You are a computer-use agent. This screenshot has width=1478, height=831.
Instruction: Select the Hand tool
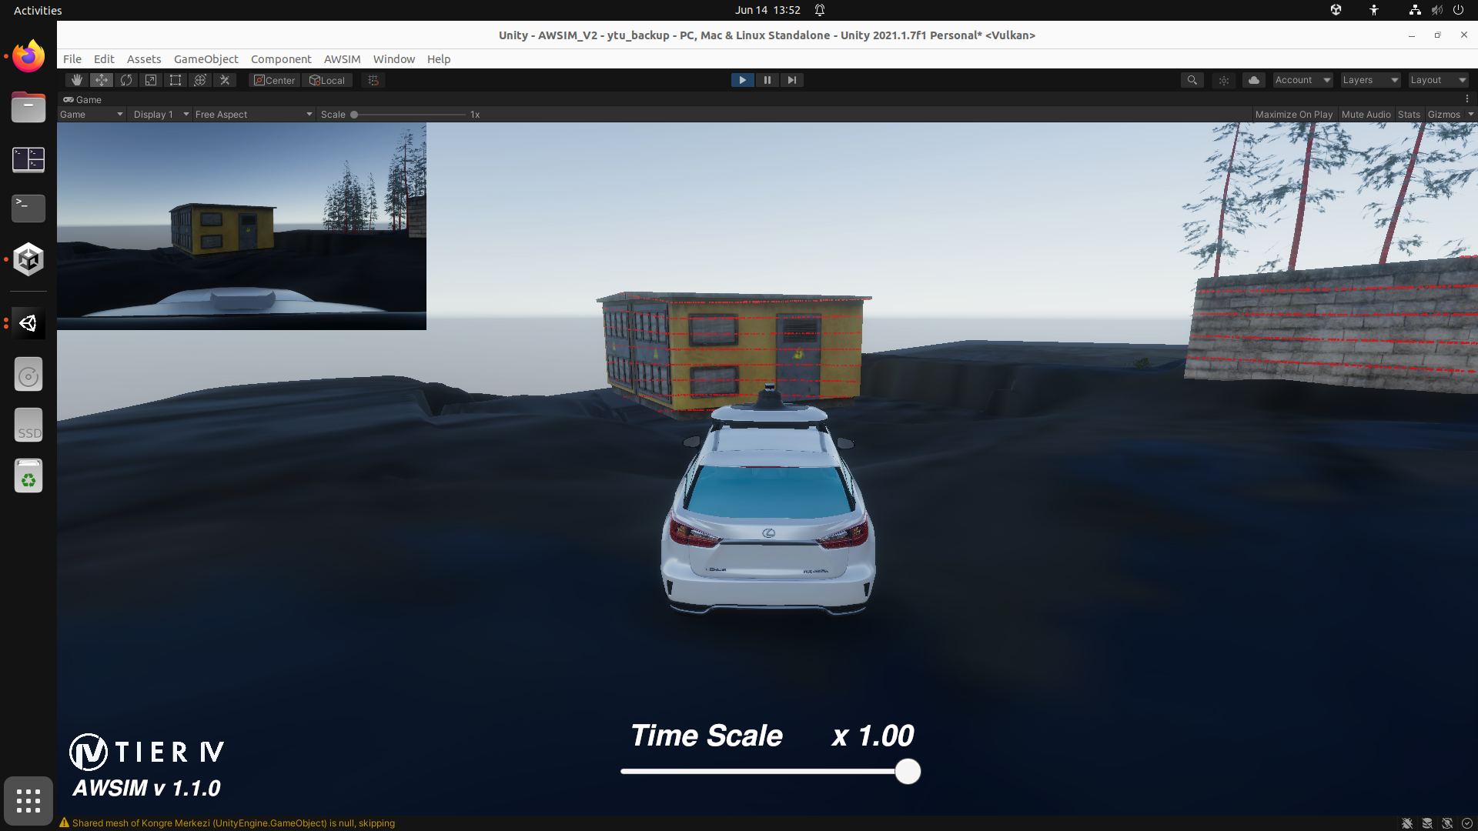coord(76,79)
